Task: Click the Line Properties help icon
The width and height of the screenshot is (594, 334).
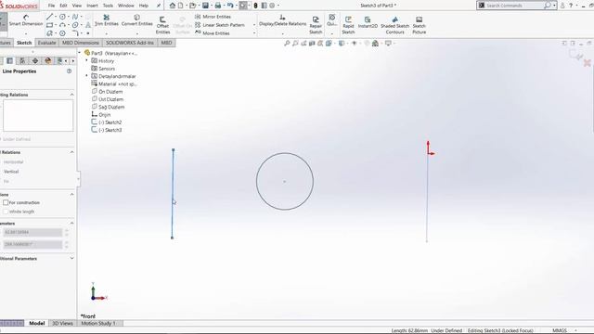Action: (x=69, y=71)
